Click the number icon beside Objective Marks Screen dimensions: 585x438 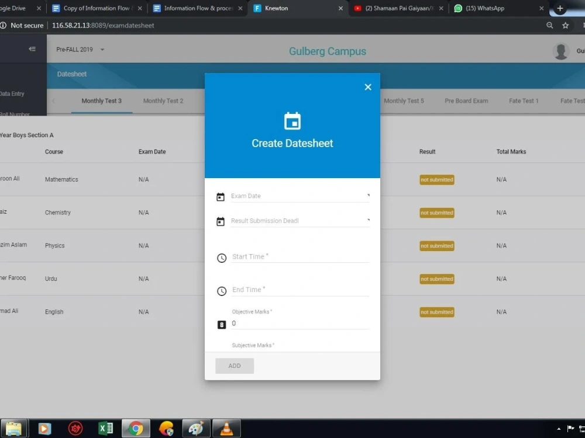222,325
